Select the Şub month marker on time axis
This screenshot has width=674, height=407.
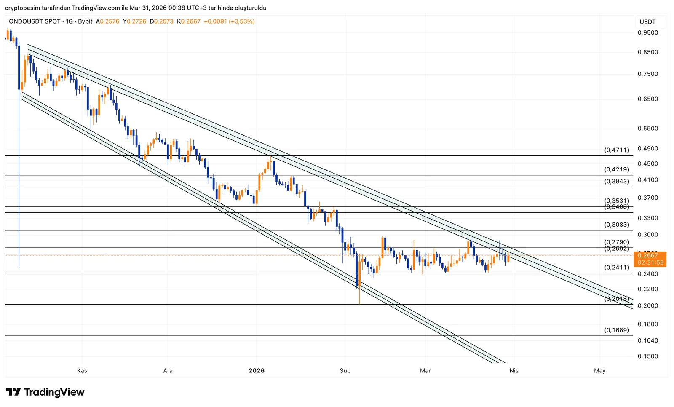(x=345, y=371)
